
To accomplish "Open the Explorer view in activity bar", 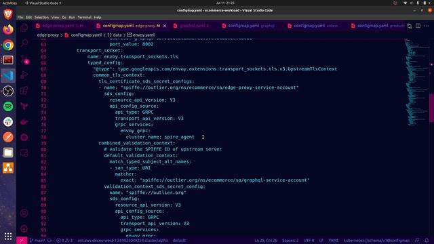I will (x=24, y=28).
